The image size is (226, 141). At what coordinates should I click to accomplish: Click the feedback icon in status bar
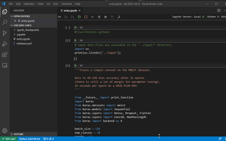click(x=220, y=139)
